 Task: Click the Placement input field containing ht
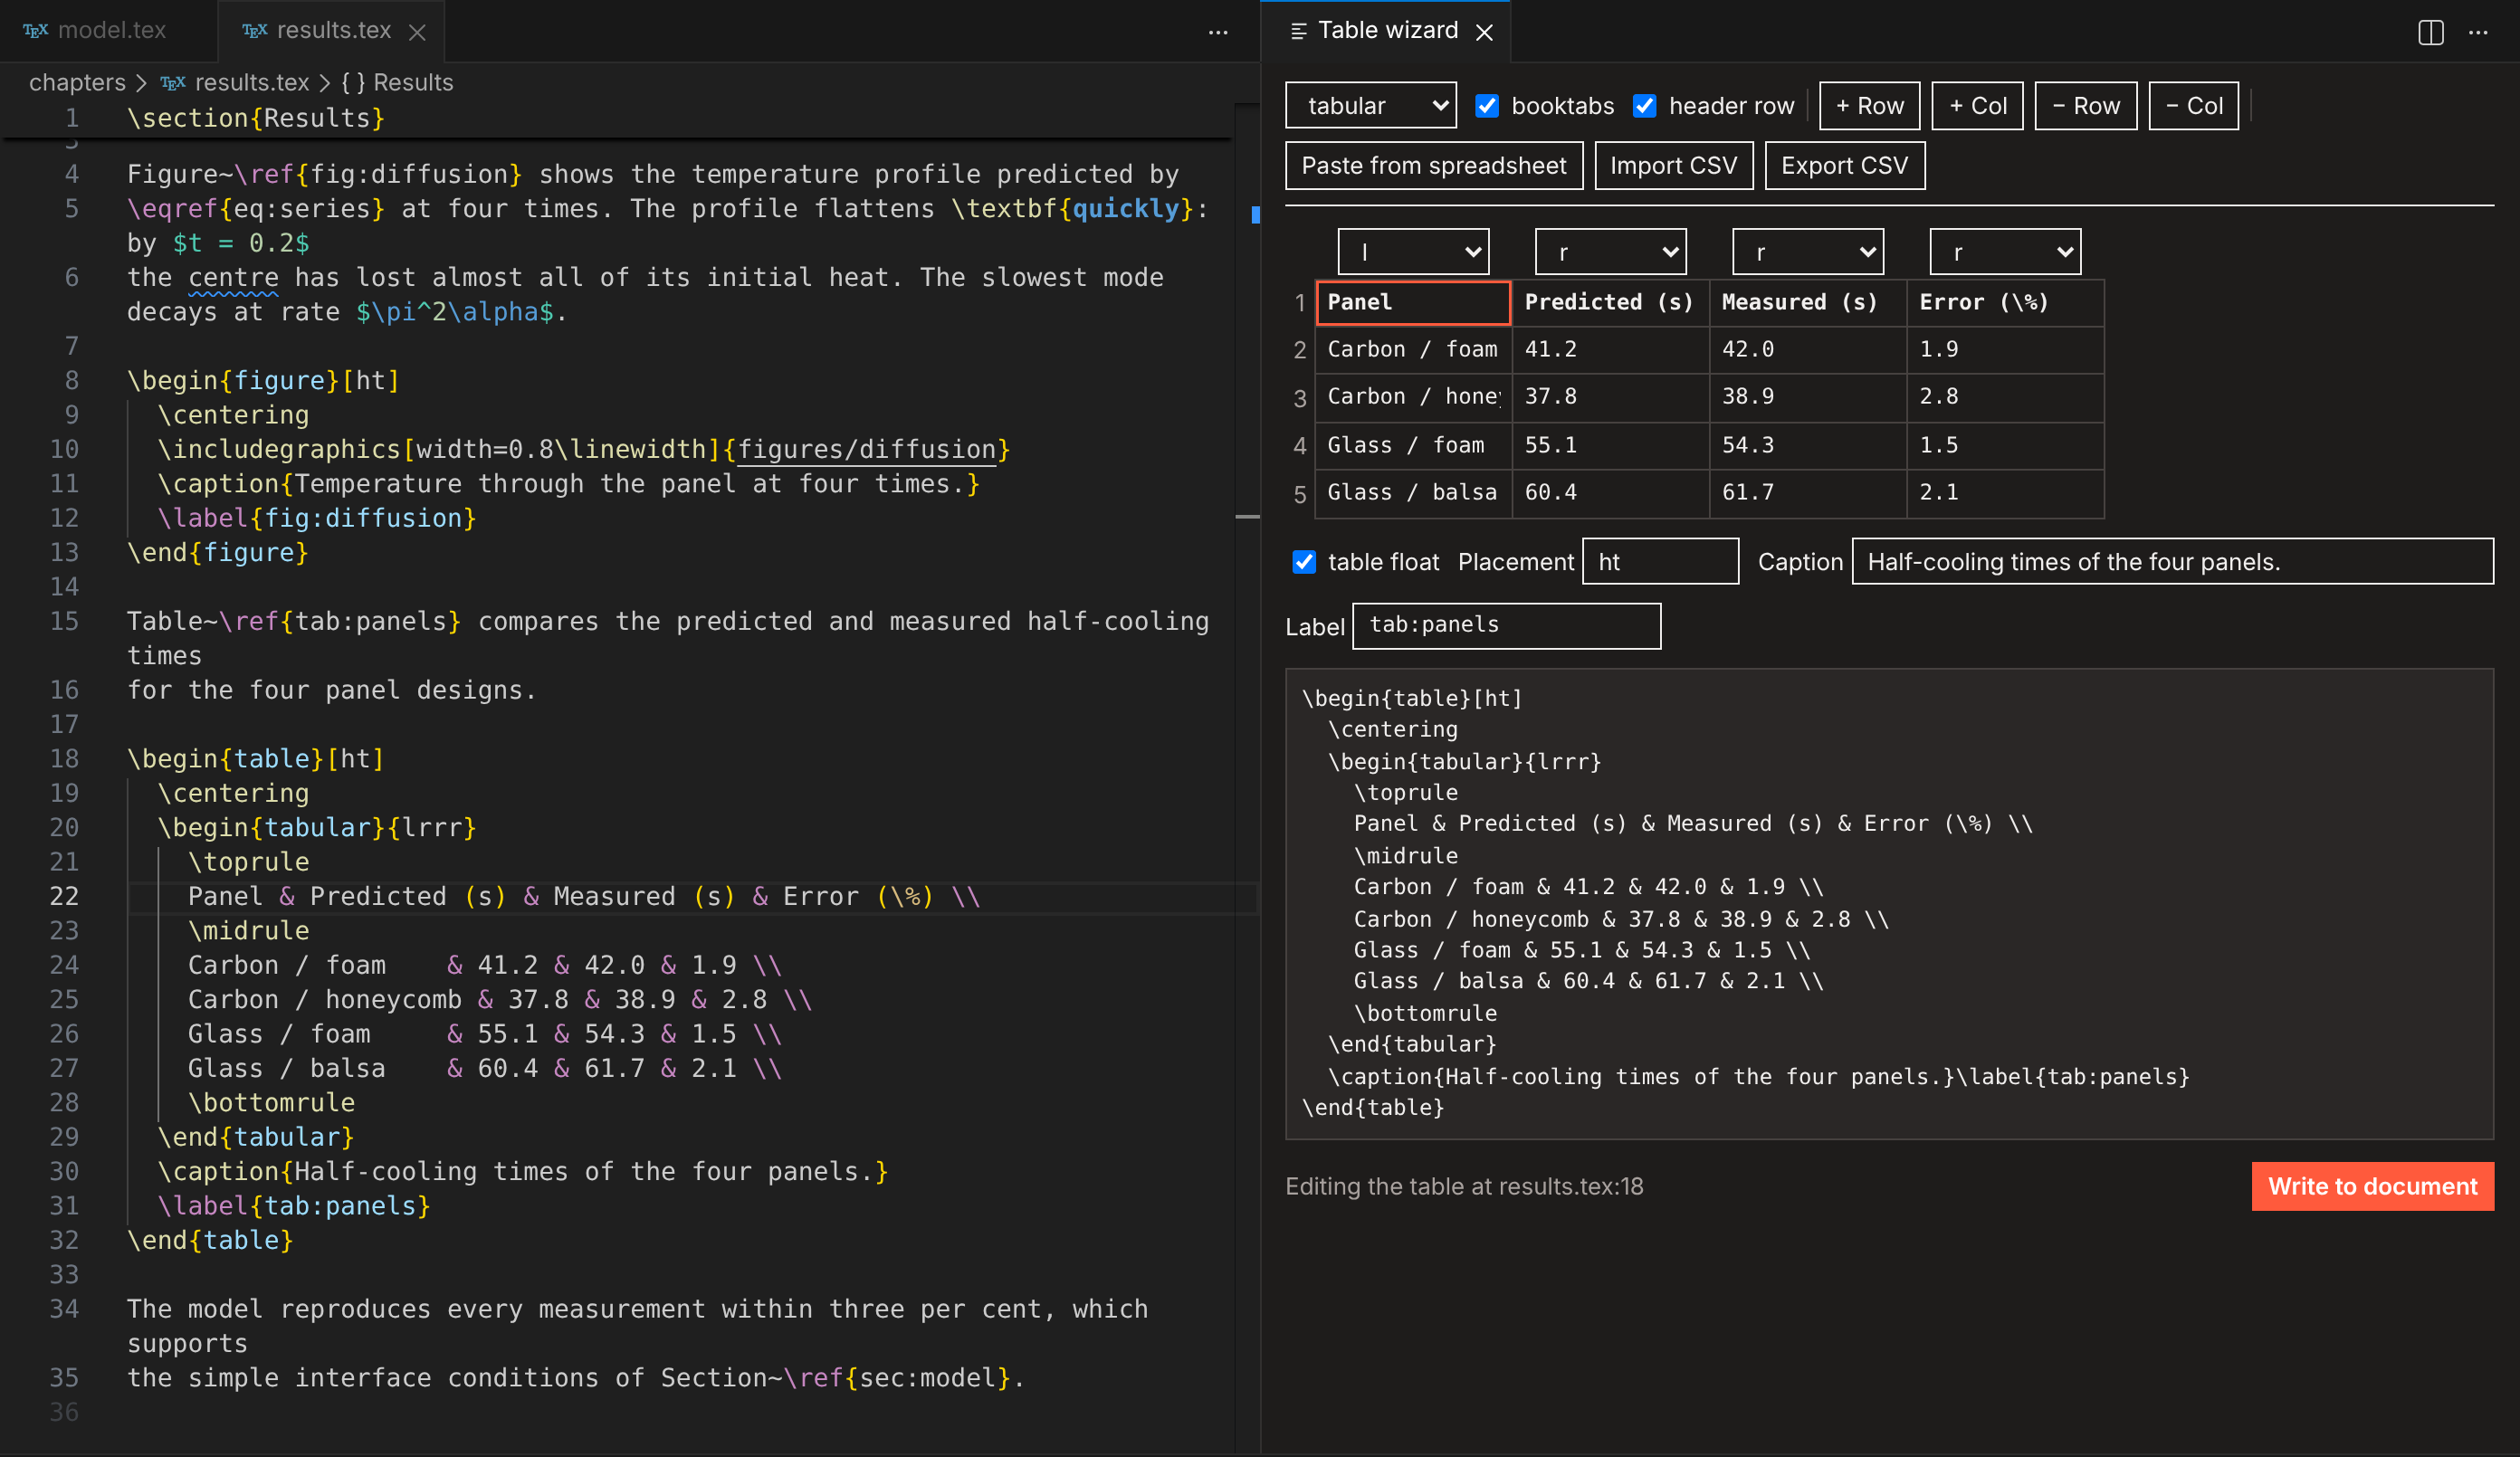pos(1660,562)
